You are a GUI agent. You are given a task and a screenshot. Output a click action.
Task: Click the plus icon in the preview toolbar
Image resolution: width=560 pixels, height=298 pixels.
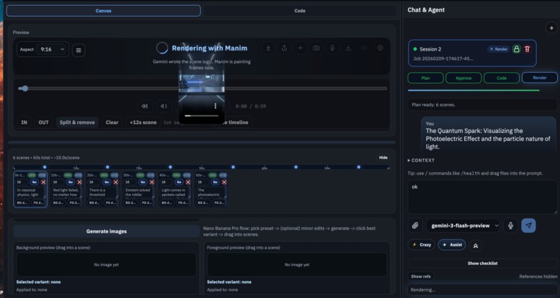pos(300,48)
